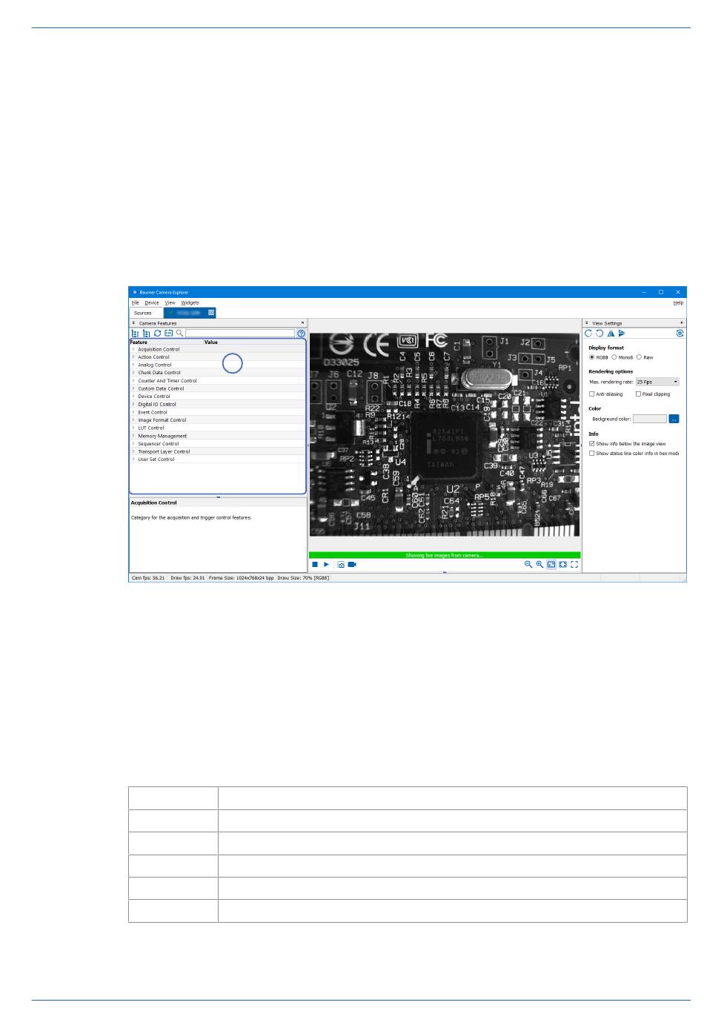Select the Memory Management row
The width and height of the screenshot is (704, 1028).
pyautogui.click(x=218, y=436)
